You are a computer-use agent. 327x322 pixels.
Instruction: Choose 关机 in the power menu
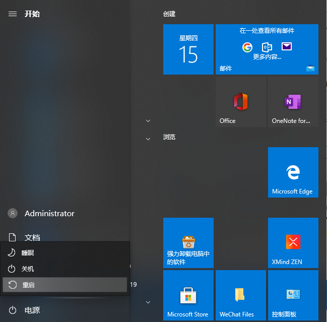(x=65, y=269)
